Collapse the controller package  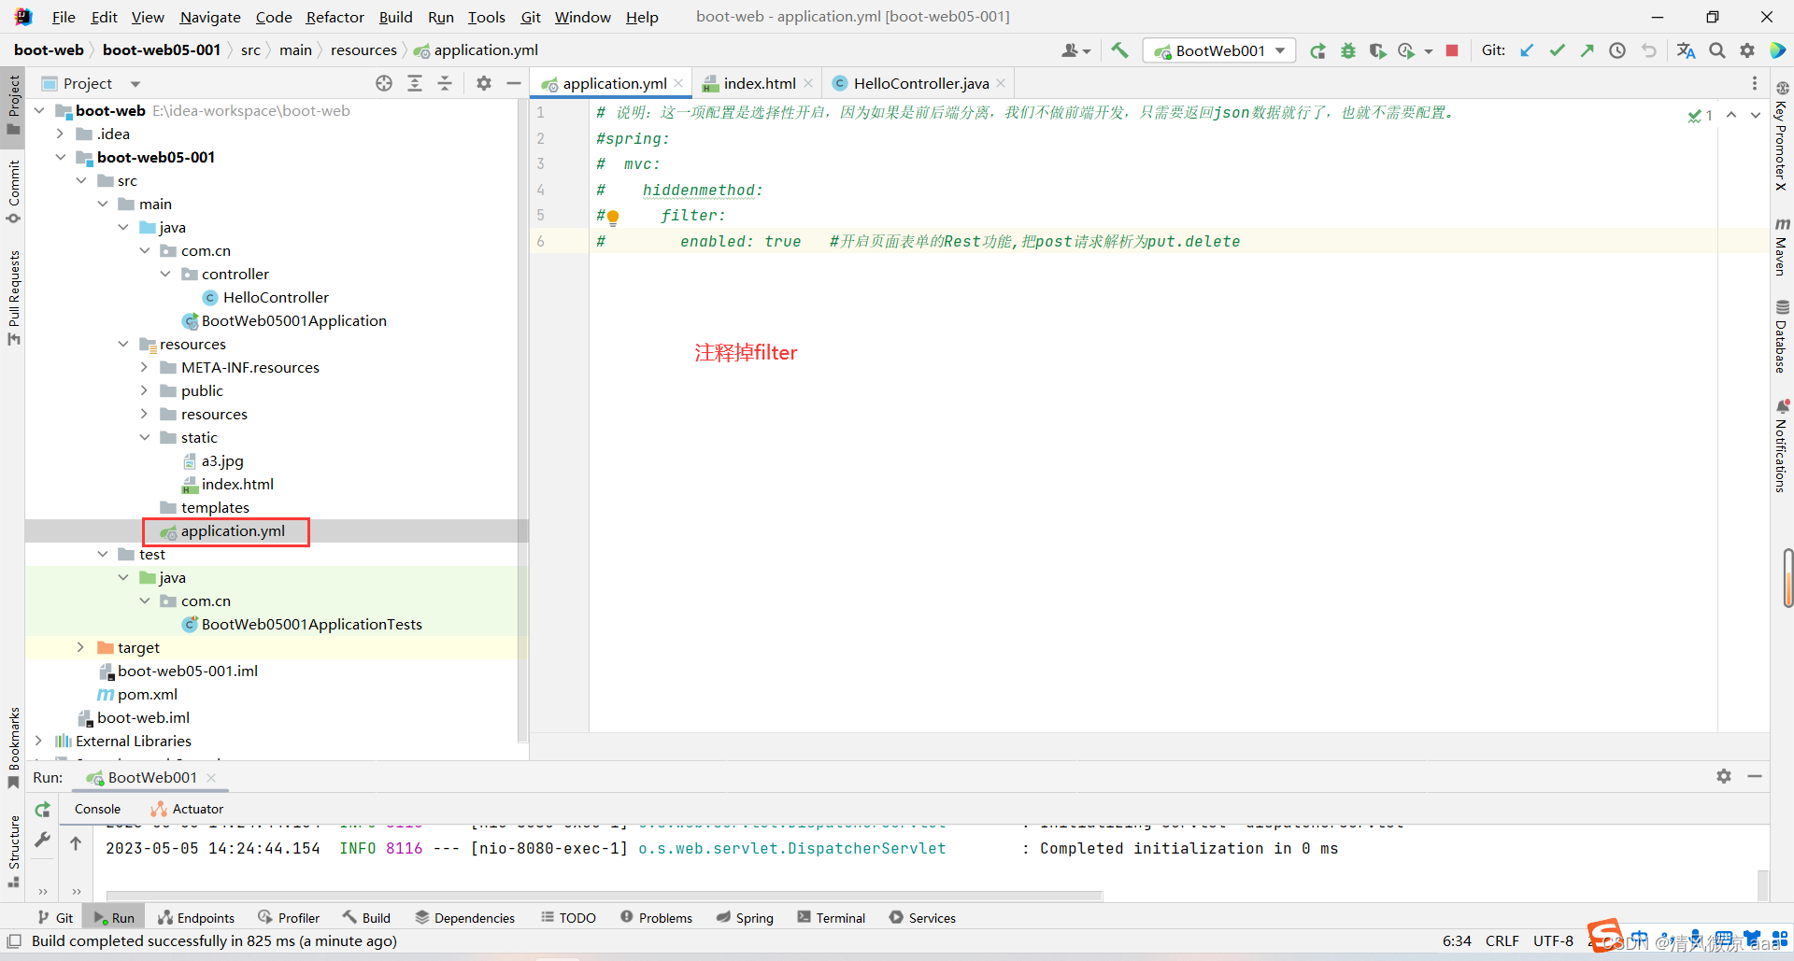(x=165, y=274)
